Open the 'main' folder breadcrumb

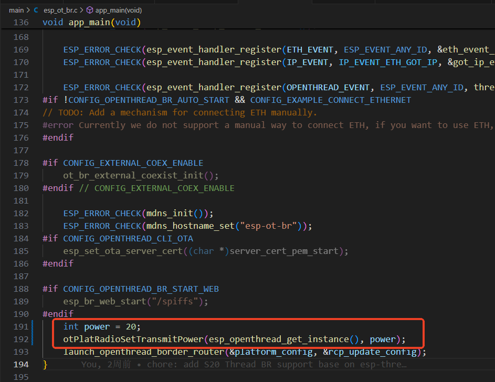(16, 10)
